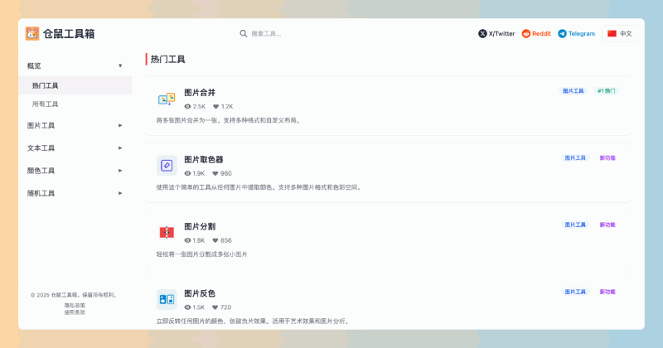Click the X/Twitter logo icon
The height and width of the screenshot is (348, 663).
pos(482,33)
